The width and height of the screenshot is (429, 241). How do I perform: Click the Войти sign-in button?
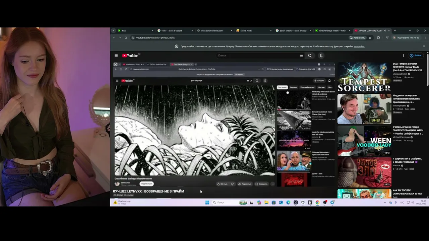pos(416,56)
